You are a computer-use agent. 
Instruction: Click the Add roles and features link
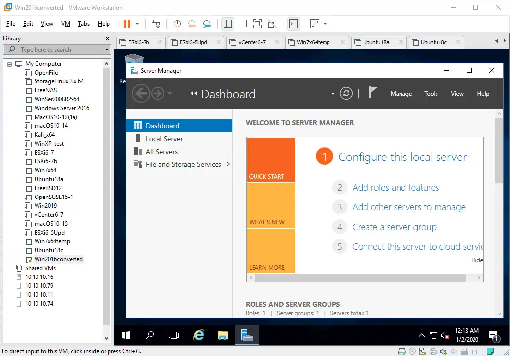396,188
